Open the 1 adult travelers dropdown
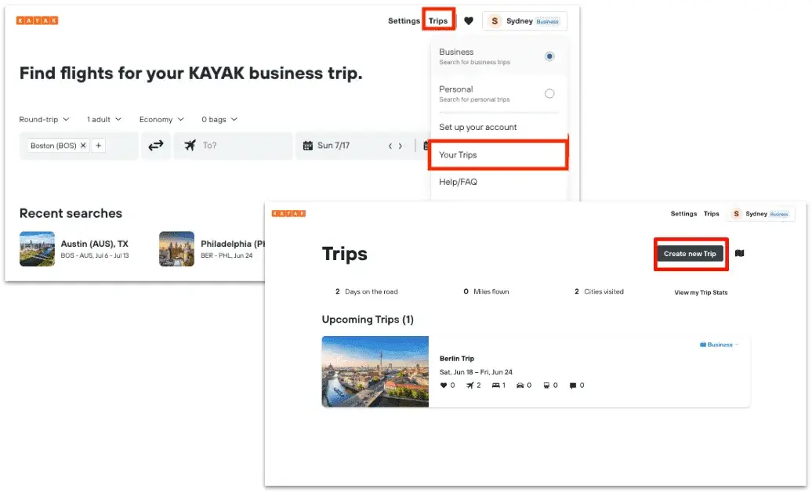This screenshot has width=812, height=492. (x=104, y=120)
